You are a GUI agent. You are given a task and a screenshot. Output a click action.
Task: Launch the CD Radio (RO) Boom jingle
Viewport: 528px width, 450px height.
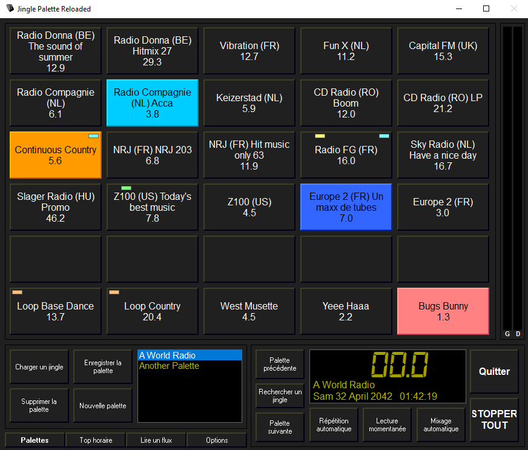[346, 103]
